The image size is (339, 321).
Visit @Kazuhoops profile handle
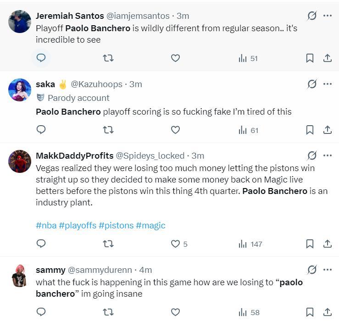point(96,84)
